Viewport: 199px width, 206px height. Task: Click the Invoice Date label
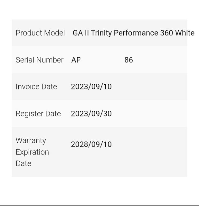coord(36,87)
